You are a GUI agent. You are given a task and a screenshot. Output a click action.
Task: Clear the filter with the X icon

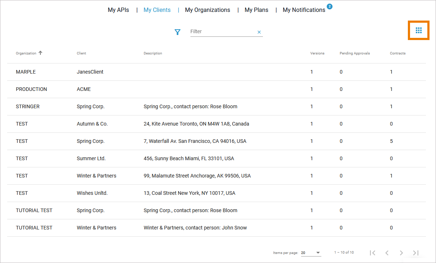(x=259, y=32)
